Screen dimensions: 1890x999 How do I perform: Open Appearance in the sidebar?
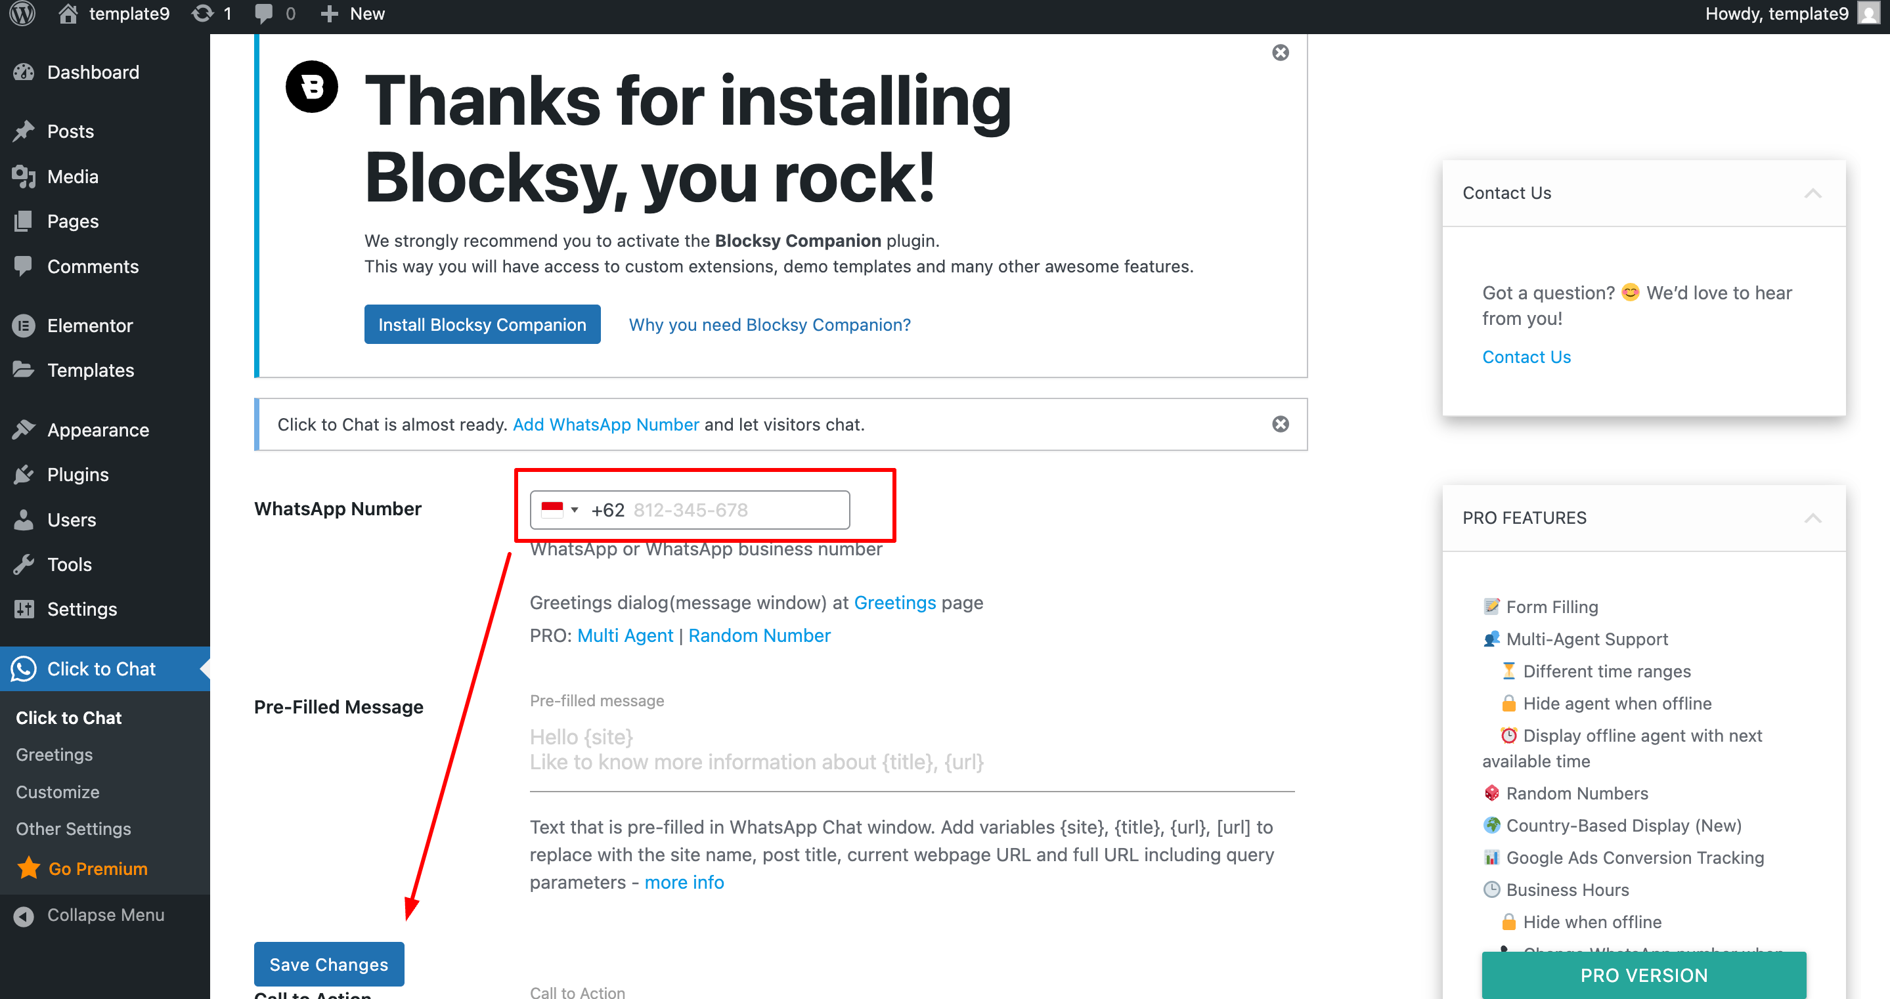[98, 430]
